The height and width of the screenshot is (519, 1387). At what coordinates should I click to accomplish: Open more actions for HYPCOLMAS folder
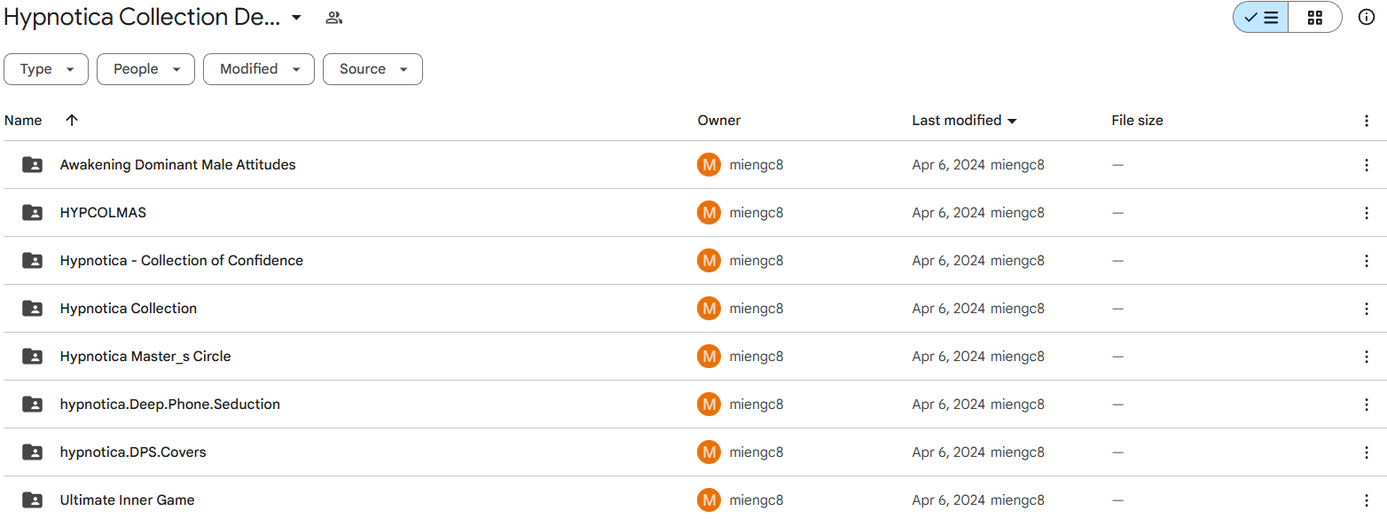click(1366, 213)
